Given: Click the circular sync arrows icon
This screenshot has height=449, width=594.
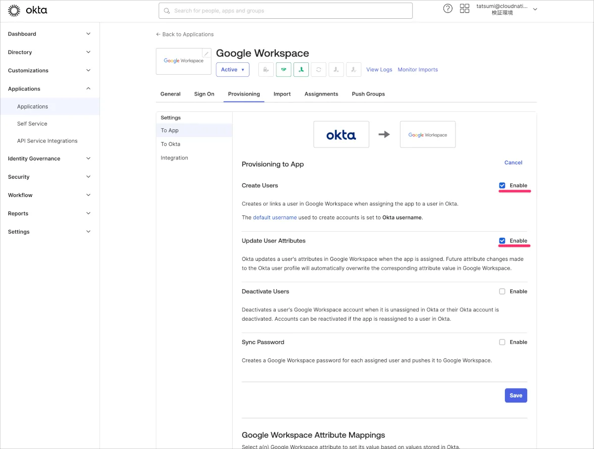Looking at the screenshot, I should pyautogui.click(x=318, y=70).
